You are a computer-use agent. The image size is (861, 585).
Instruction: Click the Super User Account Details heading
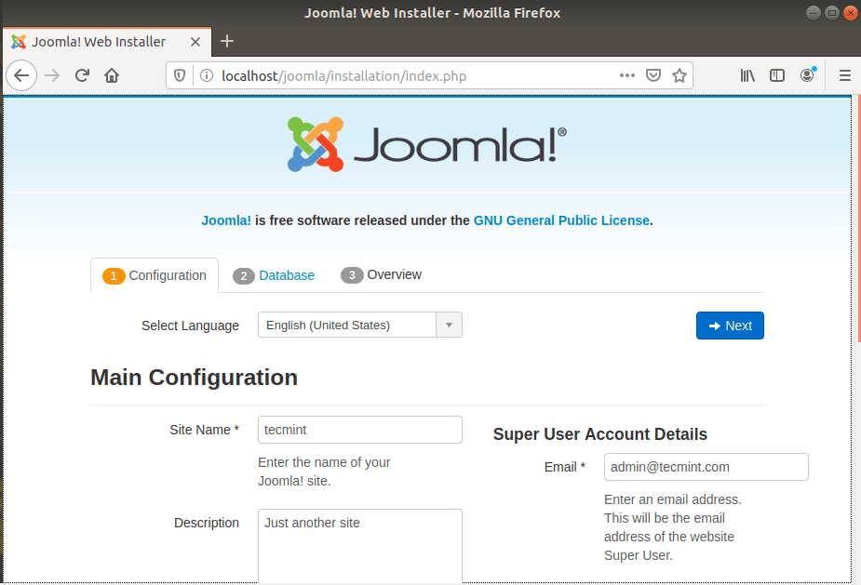(600, 434)
